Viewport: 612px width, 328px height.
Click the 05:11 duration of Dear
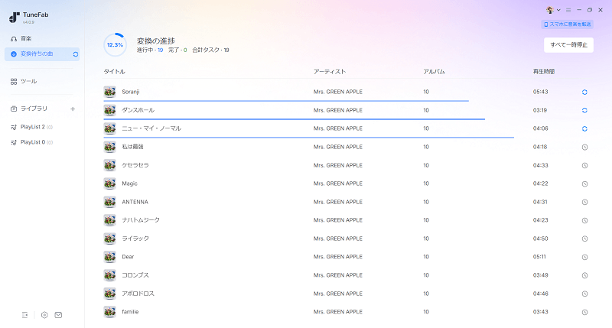click(539, 257)
